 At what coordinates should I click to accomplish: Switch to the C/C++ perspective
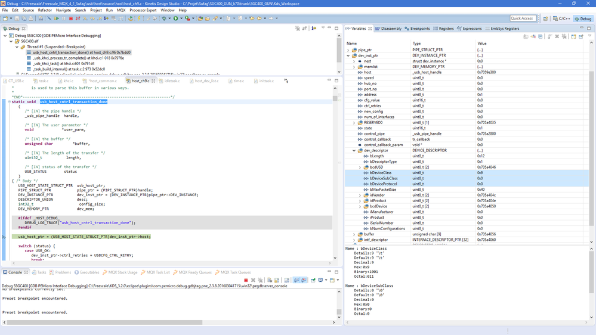[561, 18]
